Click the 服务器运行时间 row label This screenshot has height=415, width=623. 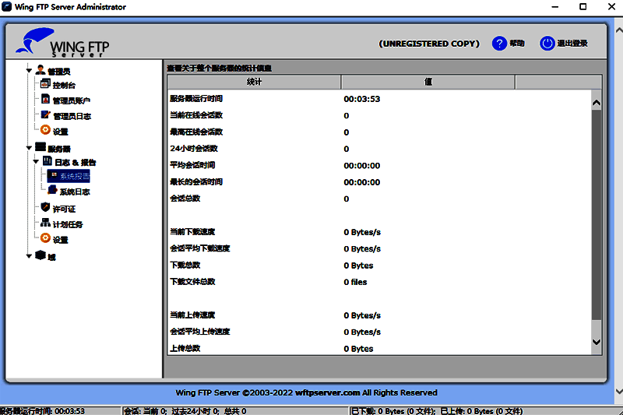(196, 98)
